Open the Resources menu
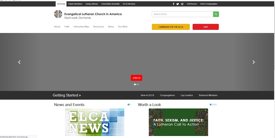This screenshot has height=138, width=275. (x=99, y=27)
